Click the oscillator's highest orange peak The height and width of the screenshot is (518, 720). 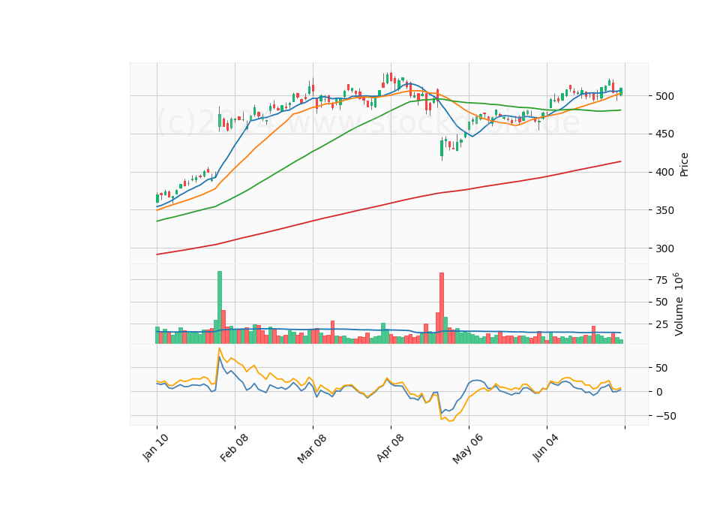220,348
